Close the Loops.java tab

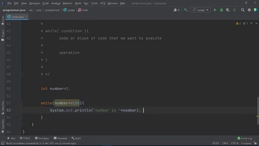(x=26, y=17)
